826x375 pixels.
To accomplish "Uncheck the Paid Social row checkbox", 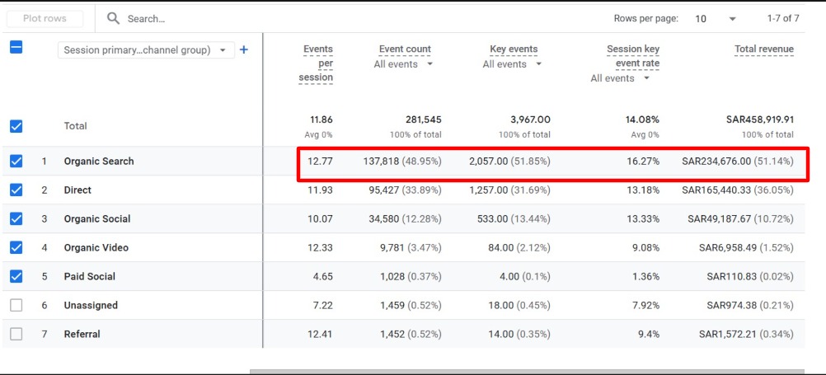I will [x=16, y=277].
